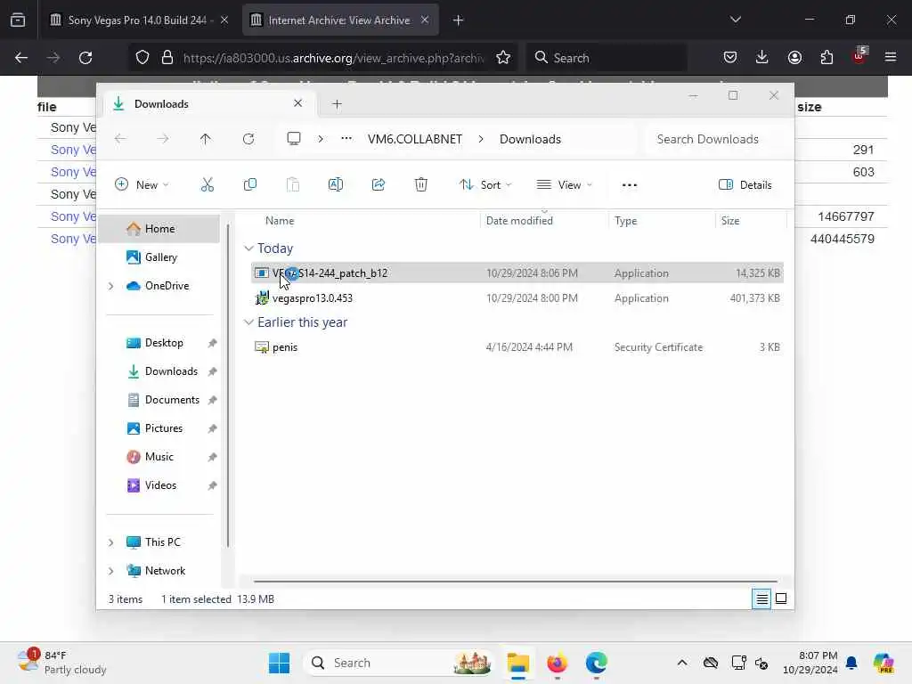Click the PC monitor icon in address bar
Viewport: 912px width, 684px height.
point(294,139)
